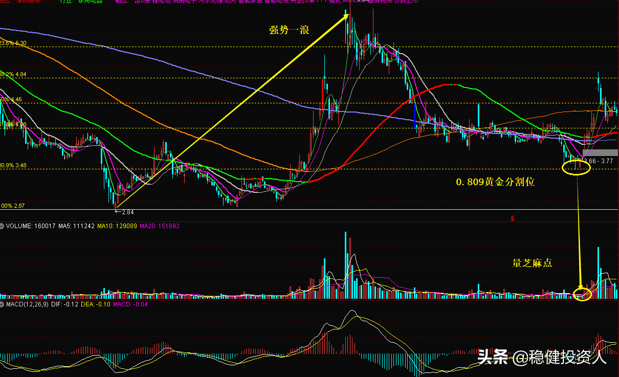Viewport: 619px width, 377px height.
Task: Click the 强势一浪 text annotation
Action: coord(289,30)
